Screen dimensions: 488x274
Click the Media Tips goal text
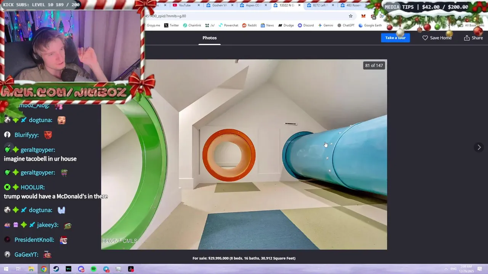[426, 7]
